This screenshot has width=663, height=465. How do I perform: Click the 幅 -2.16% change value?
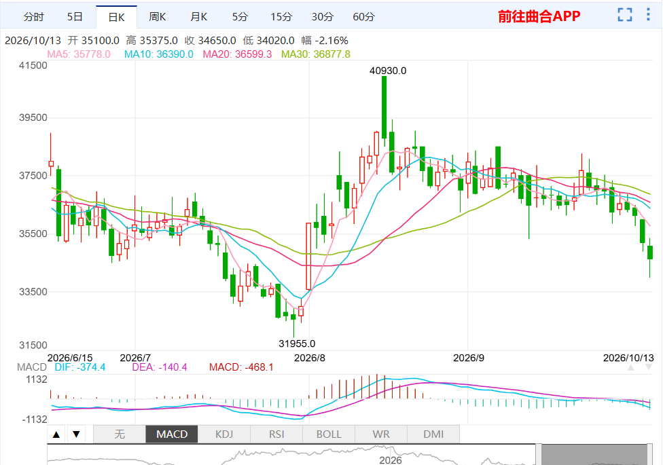(x=325, y=41)
